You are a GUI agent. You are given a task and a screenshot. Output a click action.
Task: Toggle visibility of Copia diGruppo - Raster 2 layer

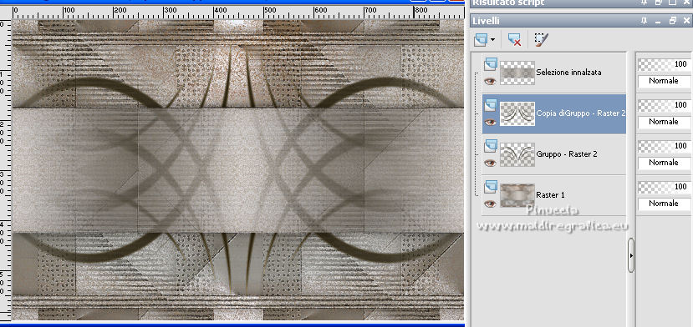coord(490,123)
